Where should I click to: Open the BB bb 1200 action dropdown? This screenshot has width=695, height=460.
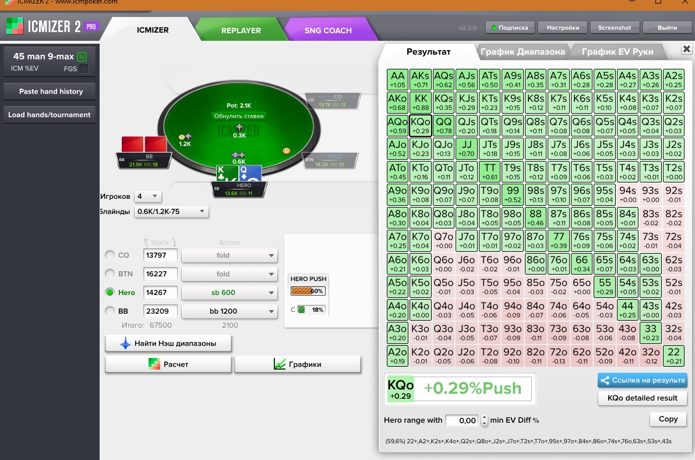click(x=229, y=311)
